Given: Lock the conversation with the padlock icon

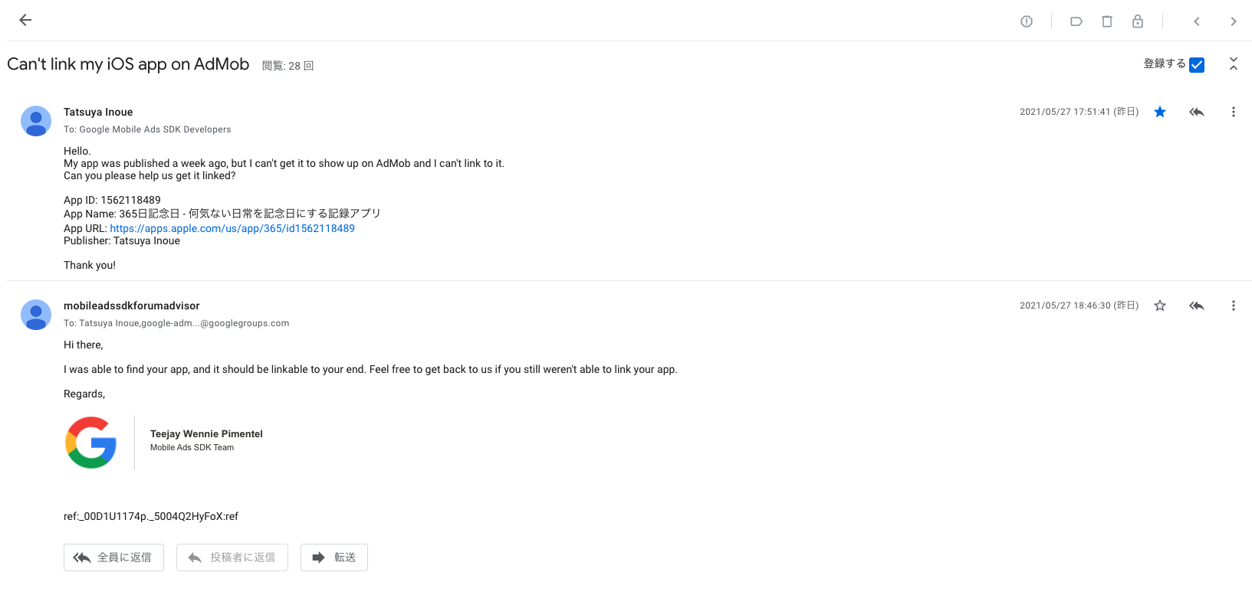Looking at the screenshot, I should tap(1138, 21).
